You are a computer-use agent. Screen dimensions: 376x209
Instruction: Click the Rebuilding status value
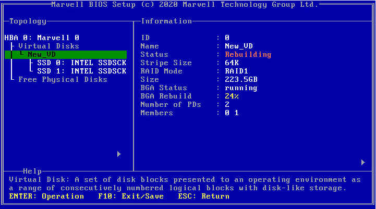[248, 54]
